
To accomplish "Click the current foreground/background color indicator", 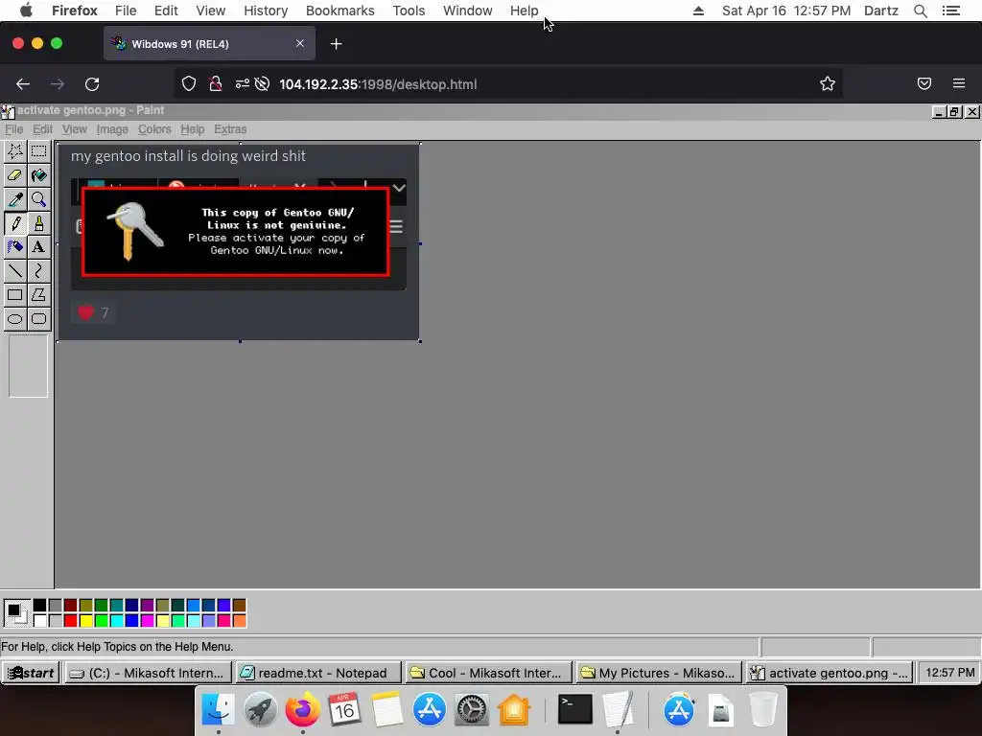I will 15,612.
